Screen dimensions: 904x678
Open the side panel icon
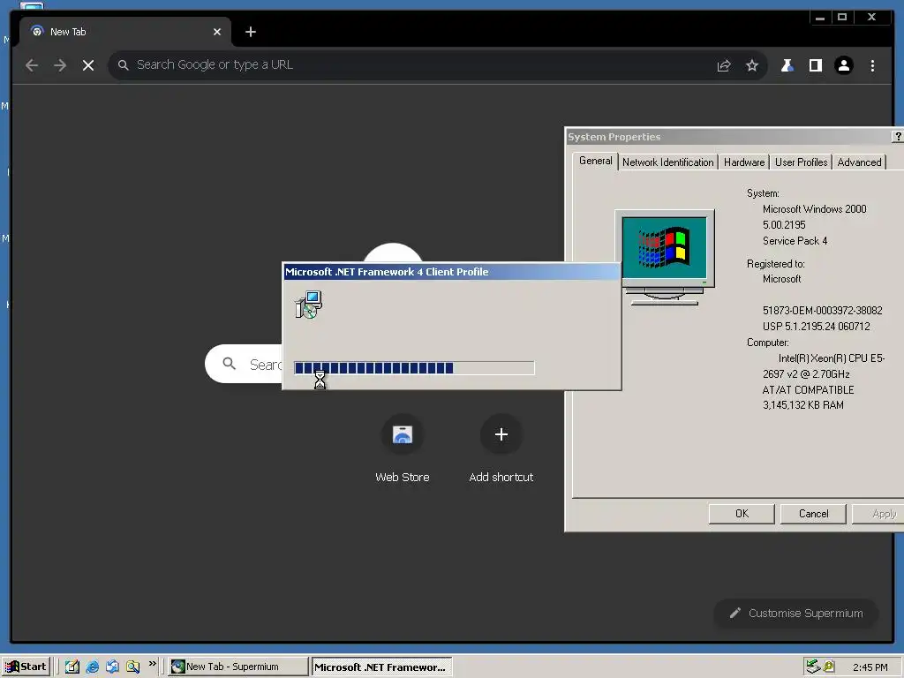(815, 65)
